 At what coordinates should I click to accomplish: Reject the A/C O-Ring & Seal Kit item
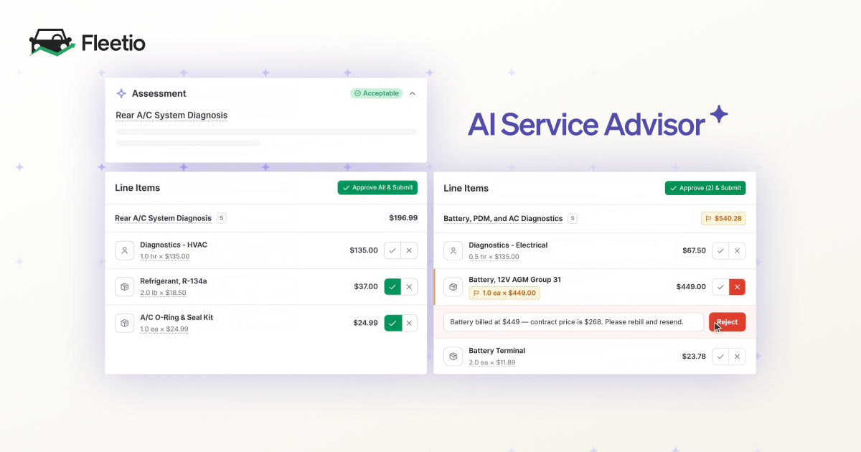[x=409, y=323]
